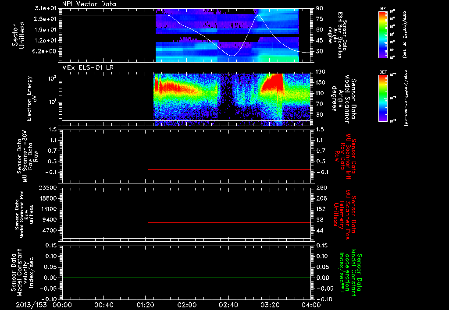
Task: Click the '23500' scanner position axis value
Action: coord(48,187)
